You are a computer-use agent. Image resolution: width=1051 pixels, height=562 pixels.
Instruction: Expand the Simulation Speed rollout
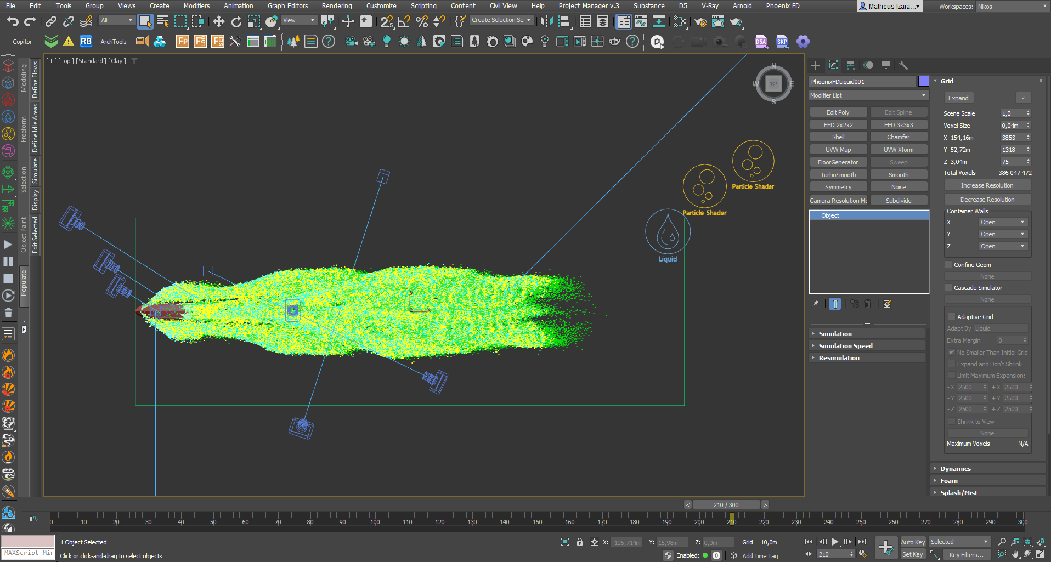point(867,346)
